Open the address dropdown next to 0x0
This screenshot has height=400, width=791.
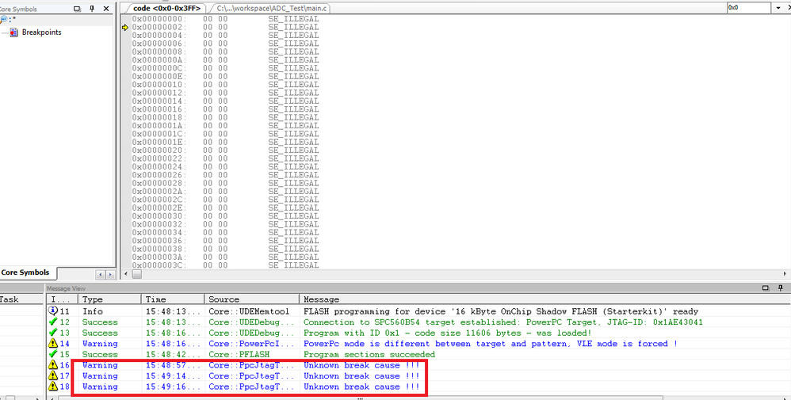(778, 8)
